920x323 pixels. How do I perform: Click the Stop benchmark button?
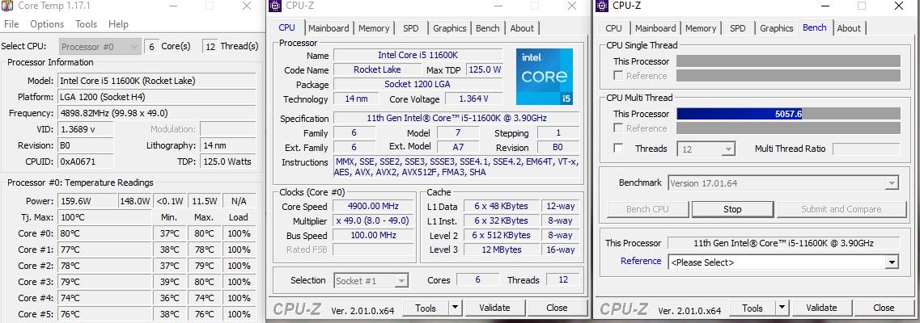pyautogui.click(x=732, y=209)
